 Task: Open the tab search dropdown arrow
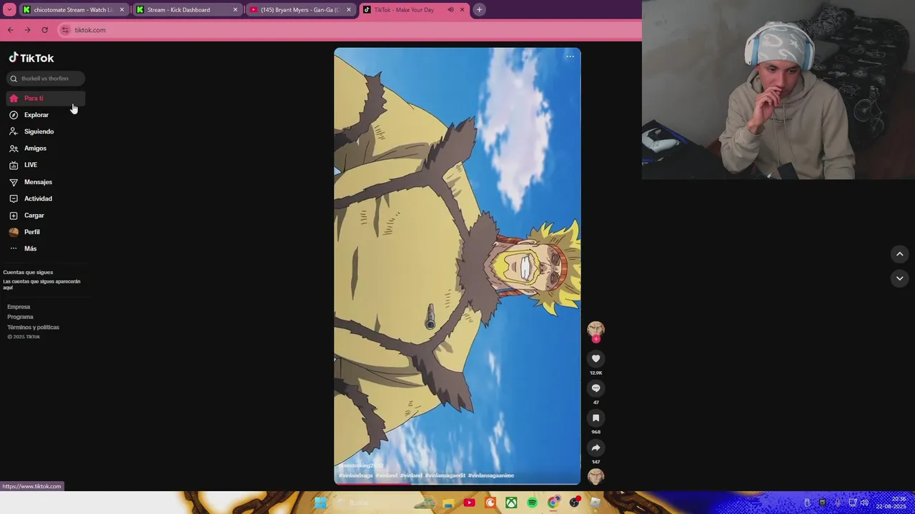(10, 10)
